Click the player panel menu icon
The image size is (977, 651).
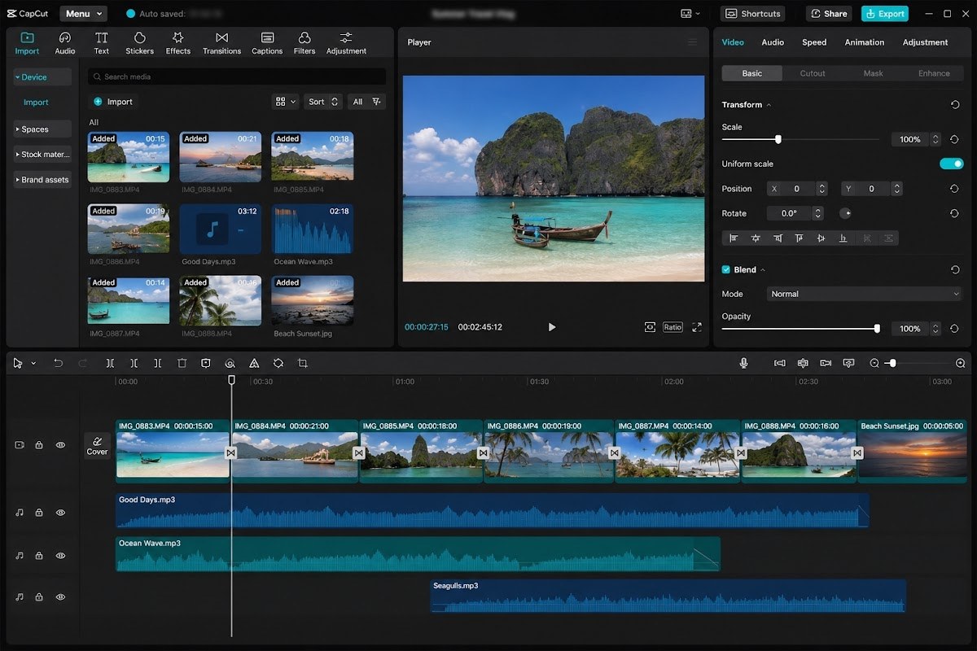point(692,42)
